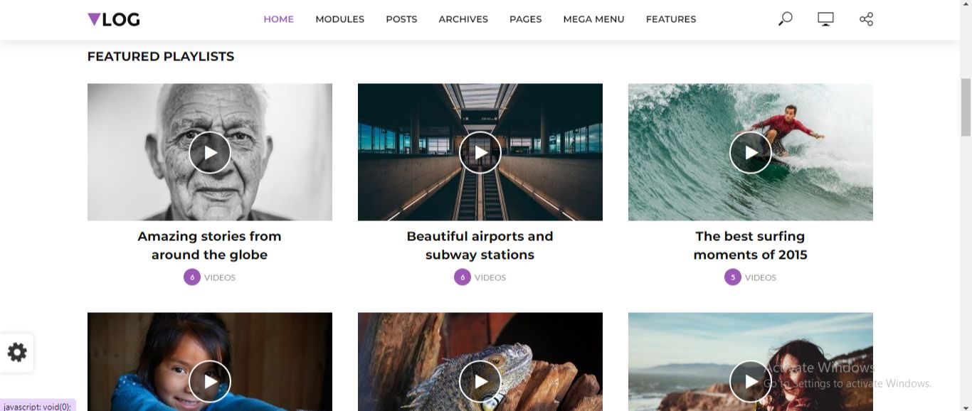Open 'The best surfing moments of 2015' title
The image size is (972, 411).
[751, 245]
